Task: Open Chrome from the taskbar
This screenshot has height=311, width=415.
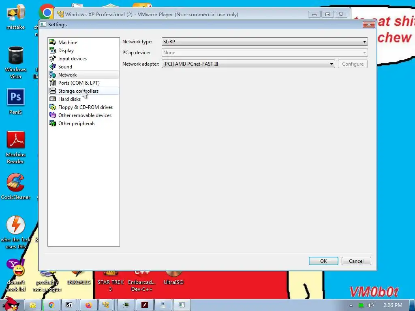Action: pos(51,305)
